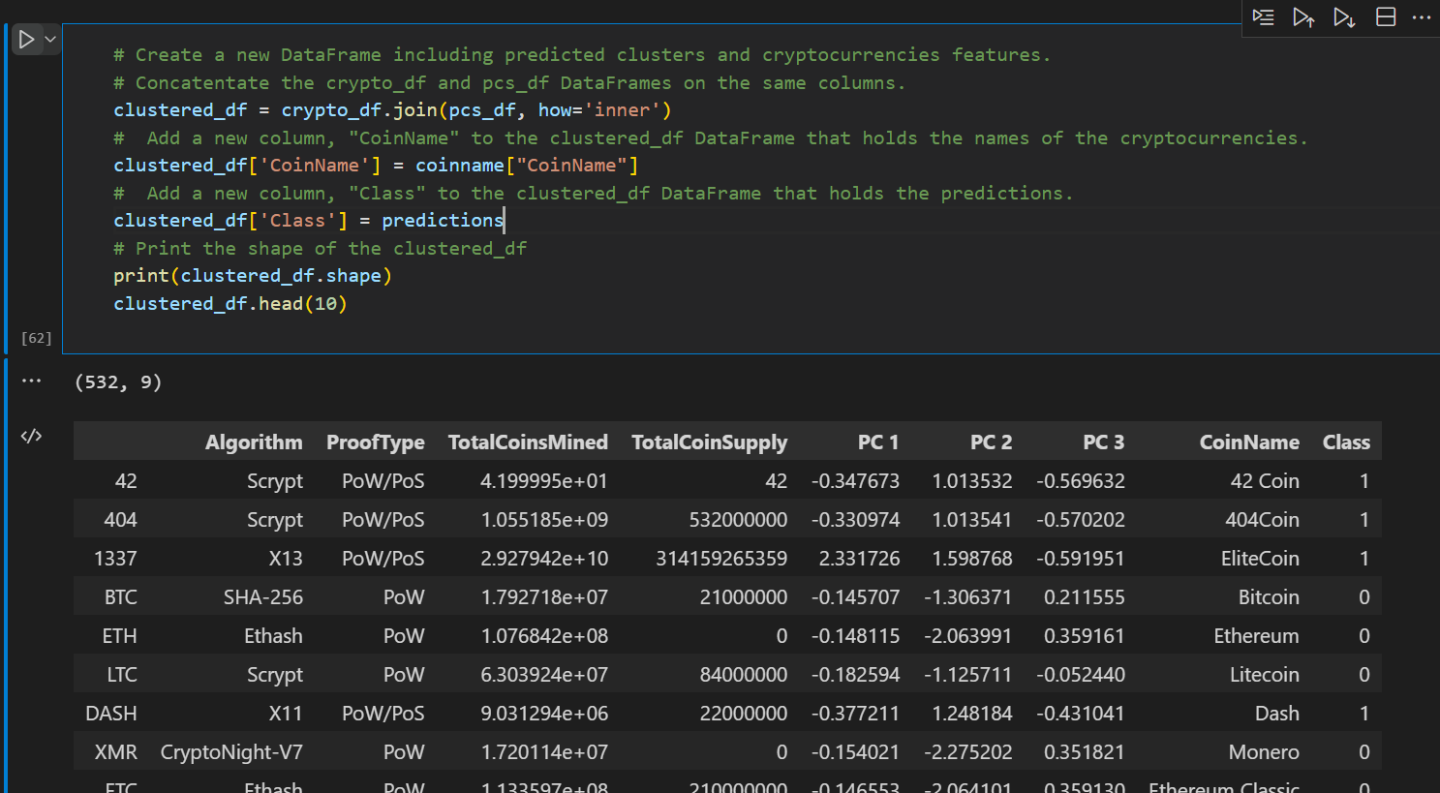Click the Algorithm column header
Screen dimensions: 1440x793
click(x=254, y=442)
